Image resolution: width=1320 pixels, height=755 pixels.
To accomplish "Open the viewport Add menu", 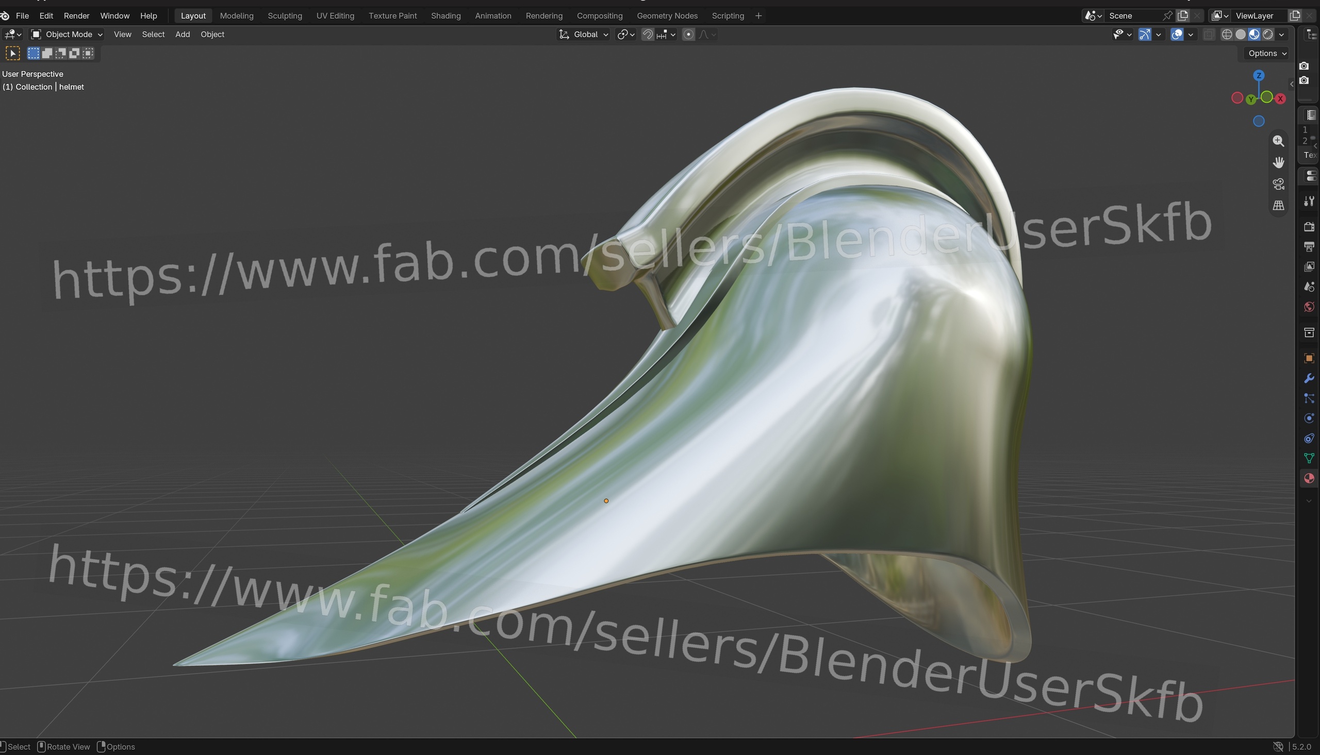I will (x=183, y=34).
